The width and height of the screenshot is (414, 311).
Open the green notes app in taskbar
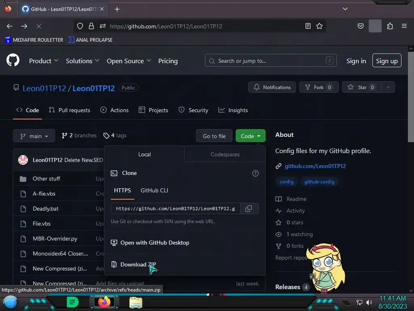coord(73,302)
